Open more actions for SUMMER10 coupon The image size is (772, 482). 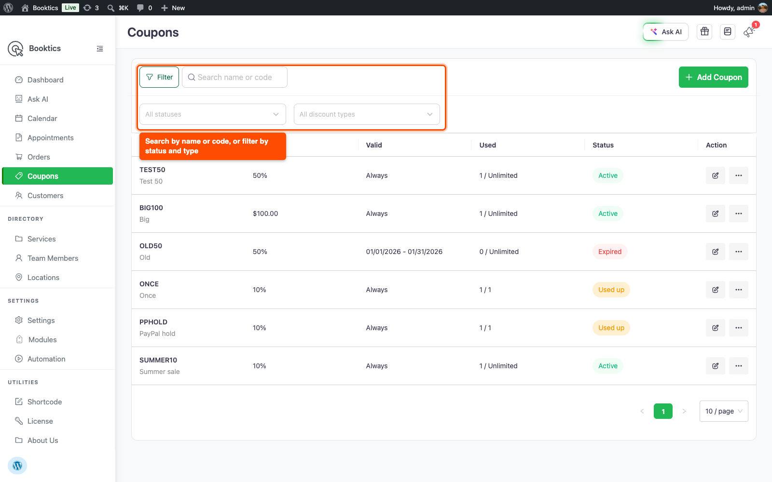[739, 366]
